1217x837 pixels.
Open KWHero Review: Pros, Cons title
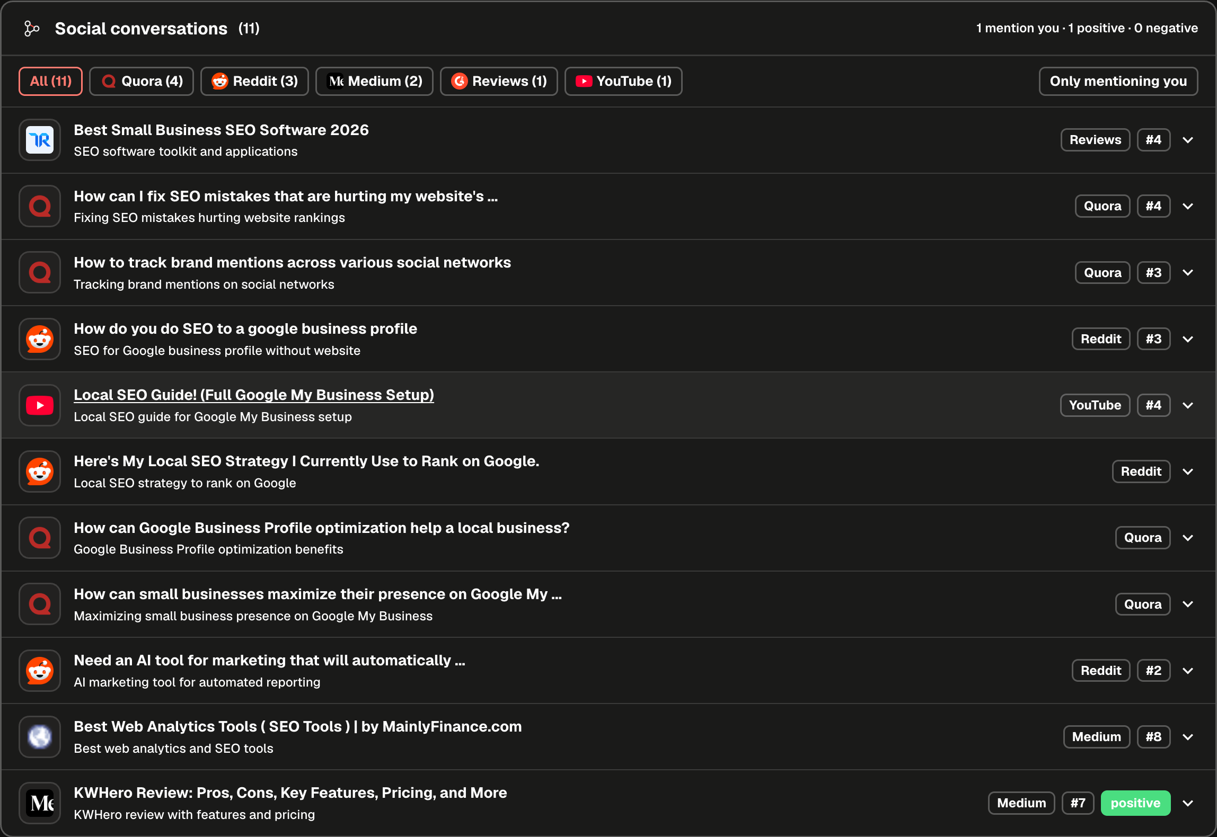click(290, 793)
